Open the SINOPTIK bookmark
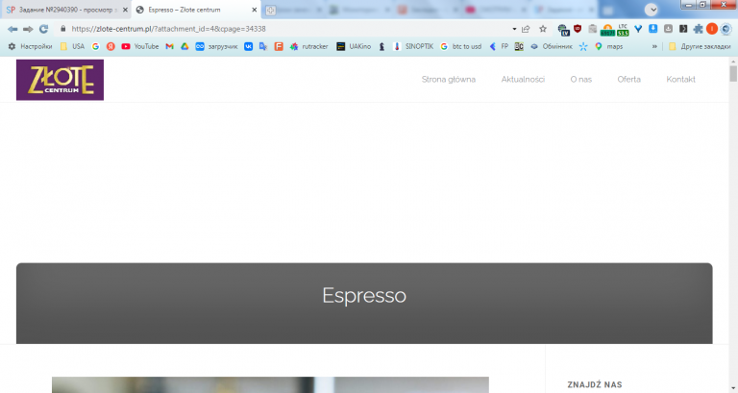Screen dimensions: 738x393 pos(413,46)
